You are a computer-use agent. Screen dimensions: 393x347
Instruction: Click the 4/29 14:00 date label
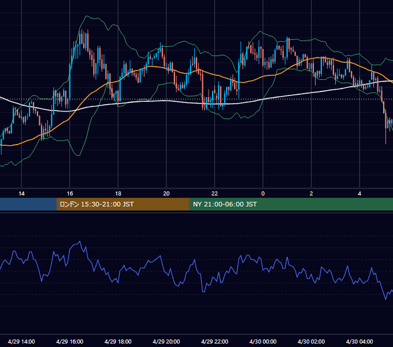point(21,341)
